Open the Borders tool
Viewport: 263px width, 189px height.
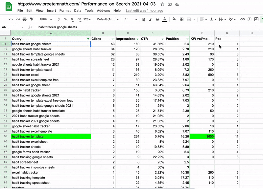coord(181,19)
